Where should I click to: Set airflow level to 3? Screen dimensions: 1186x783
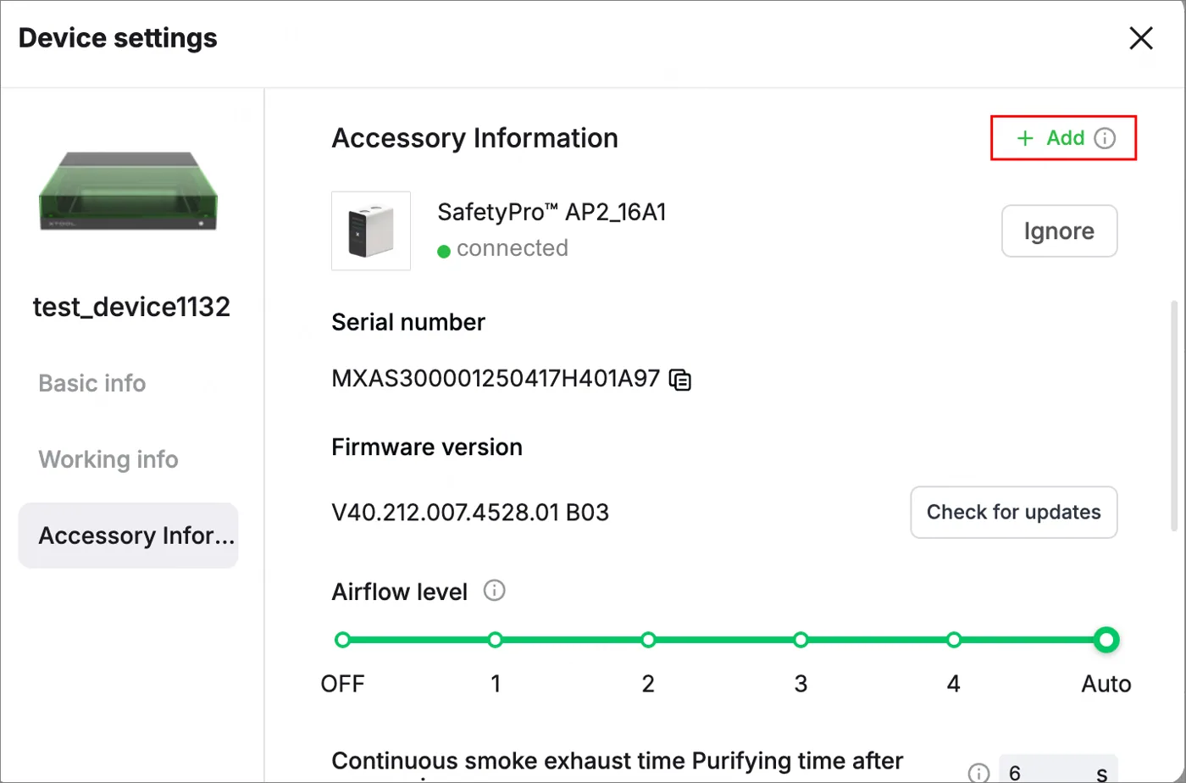pos(801,640)
